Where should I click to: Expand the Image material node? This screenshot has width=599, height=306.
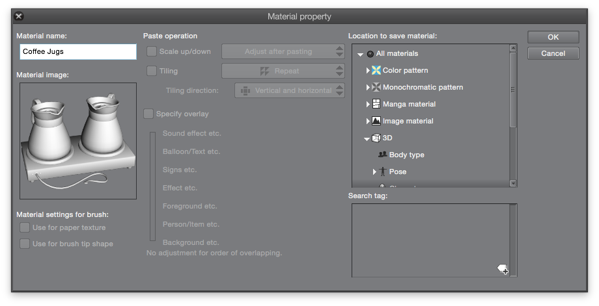coord(368,121)
